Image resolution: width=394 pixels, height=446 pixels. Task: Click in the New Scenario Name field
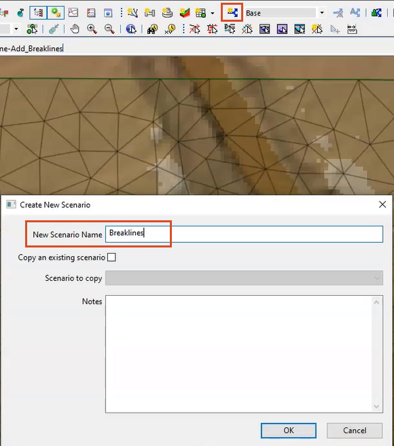click(244, 234)
